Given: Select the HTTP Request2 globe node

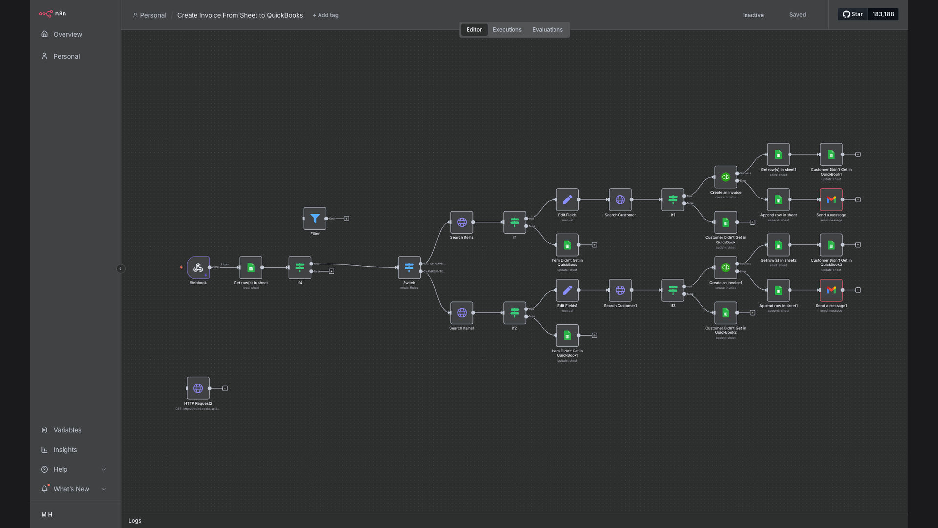Looking at the screenshot, I should pos(198,388).
